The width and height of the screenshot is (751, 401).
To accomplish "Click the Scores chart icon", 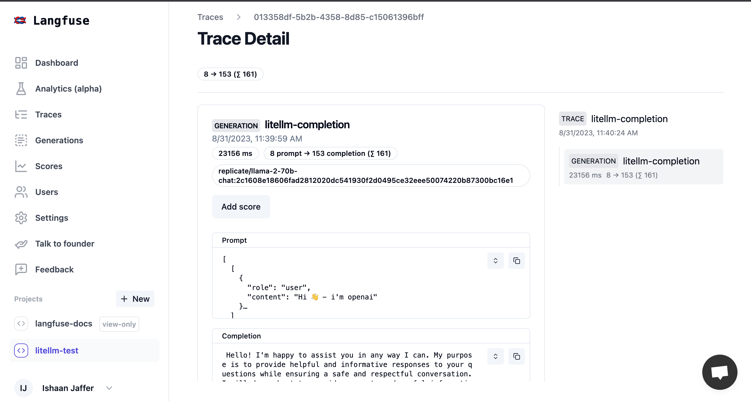I will coord(21,166).
